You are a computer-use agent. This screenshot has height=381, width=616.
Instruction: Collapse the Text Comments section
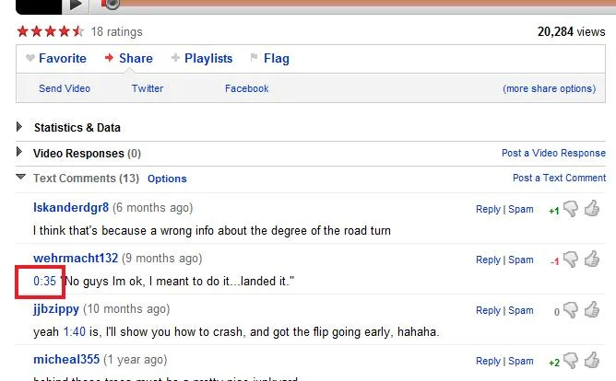(x=21, y=178)
